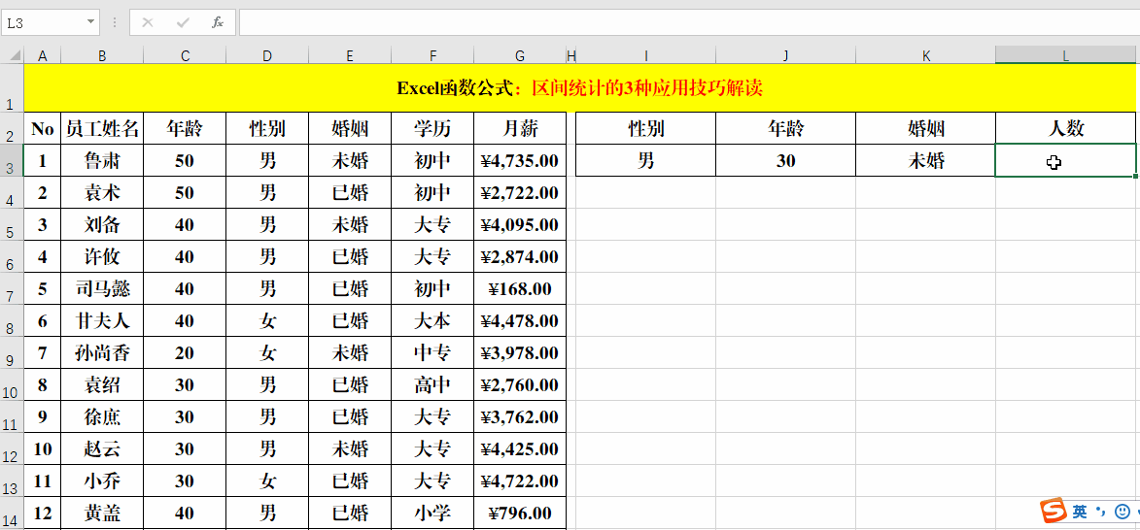Select row 3 header
The image size is (1140, 530).
tap(12, 160)
